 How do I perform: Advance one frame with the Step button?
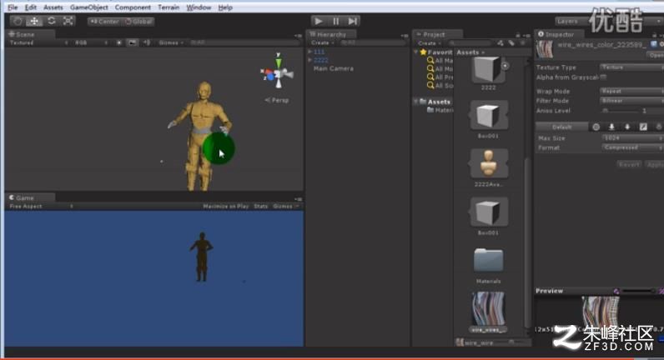click(352, 21)
